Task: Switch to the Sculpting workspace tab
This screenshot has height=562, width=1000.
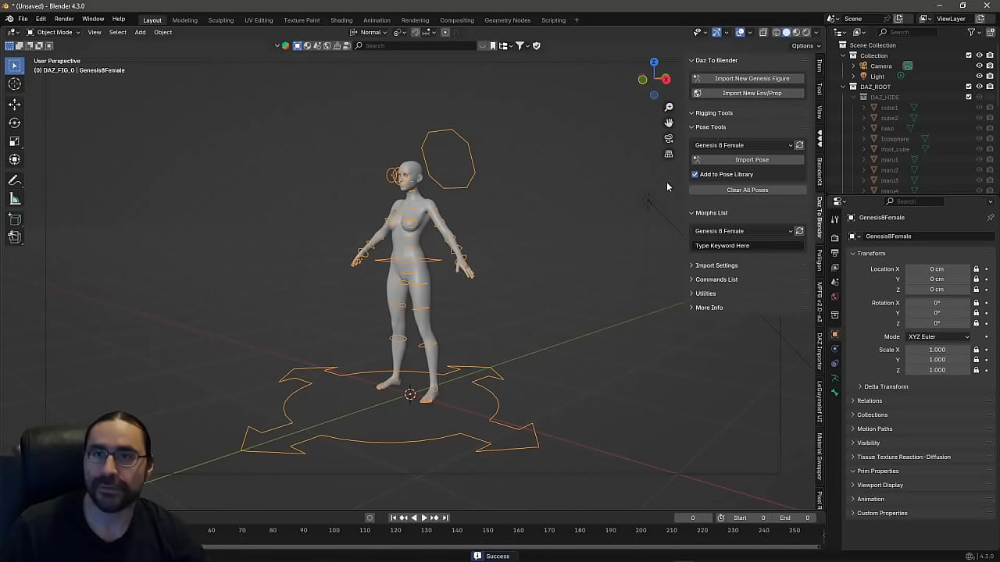Action: click(x=220, y=20)
